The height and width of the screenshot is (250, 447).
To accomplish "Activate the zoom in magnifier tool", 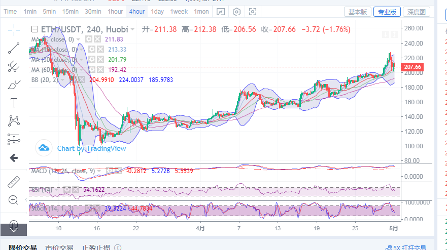I will click(x=13, y=200).
